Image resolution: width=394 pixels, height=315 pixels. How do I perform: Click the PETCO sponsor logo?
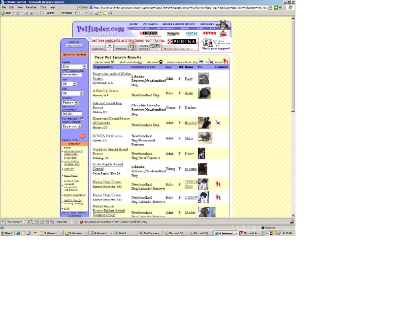(x=210, y=32)
